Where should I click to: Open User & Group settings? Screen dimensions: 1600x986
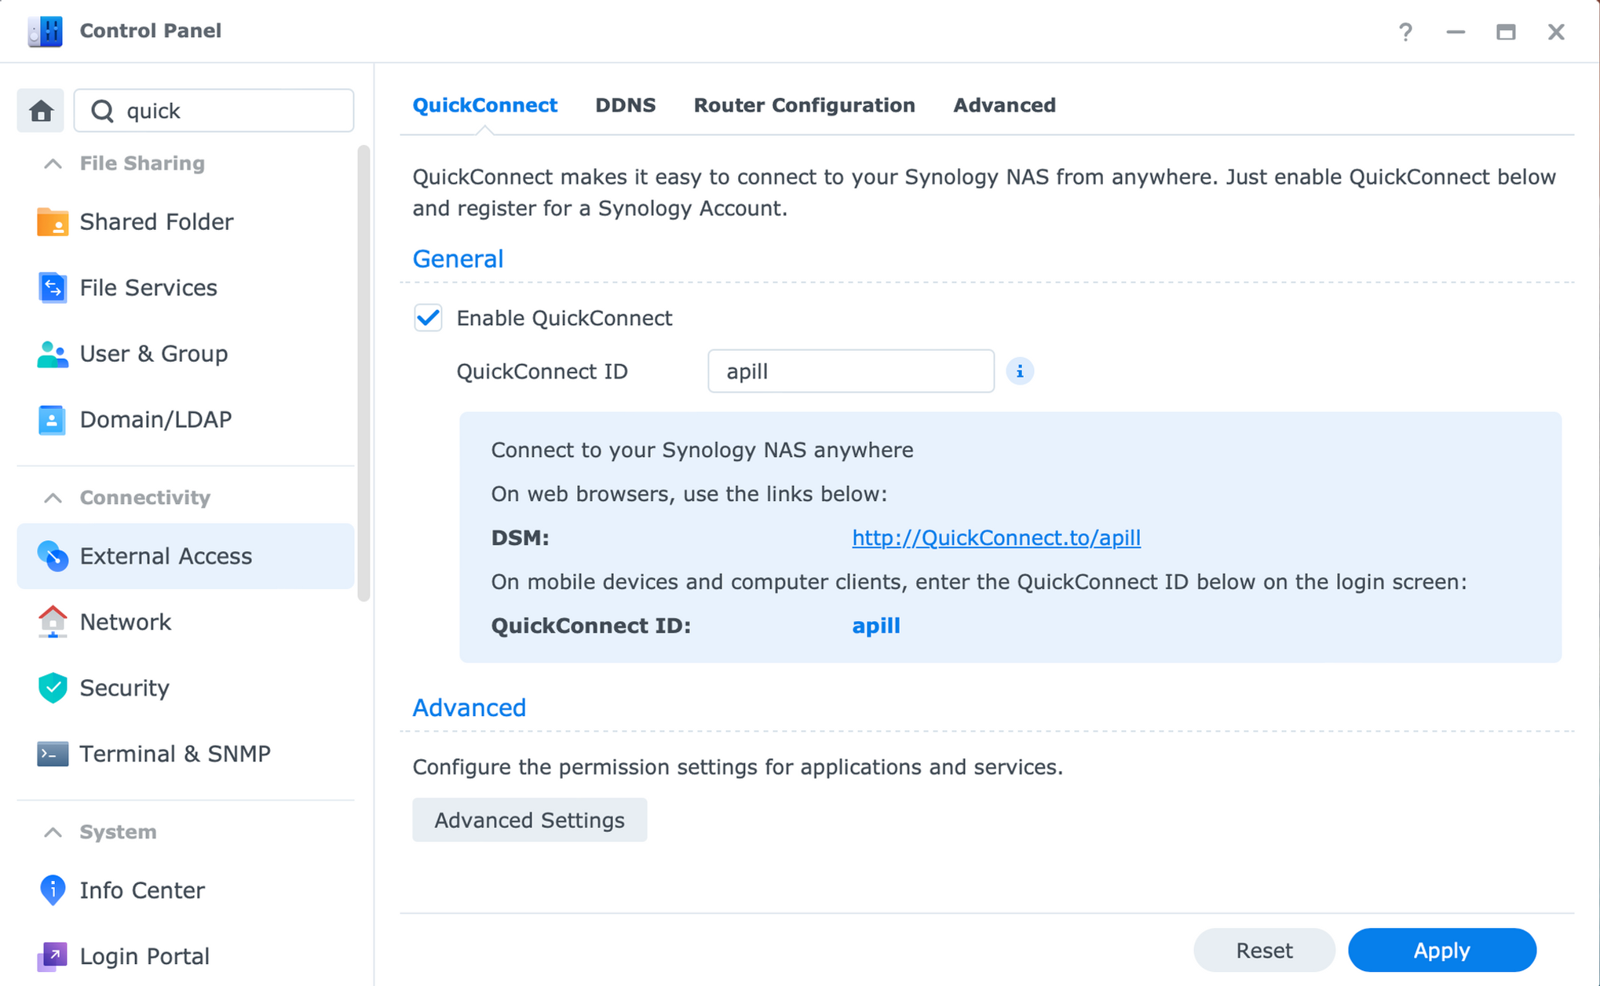[x=52, y=353]
